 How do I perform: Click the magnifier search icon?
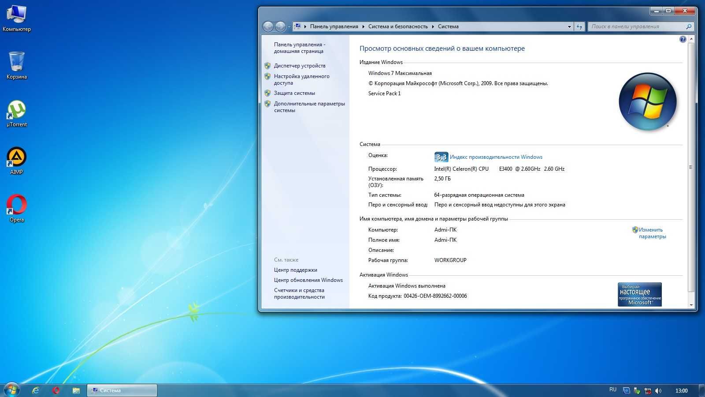(689, 26)
